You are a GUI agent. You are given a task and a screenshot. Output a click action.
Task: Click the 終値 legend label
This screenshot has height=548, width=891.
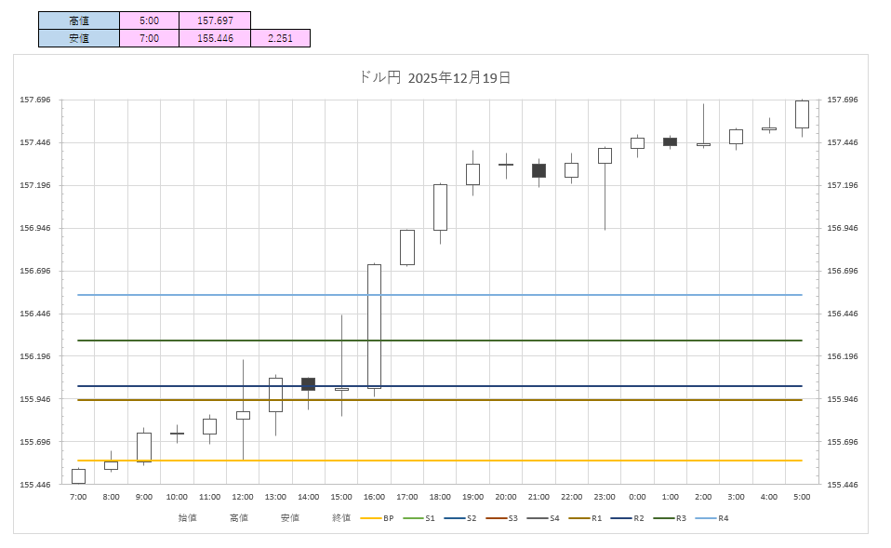coord(341,517)
